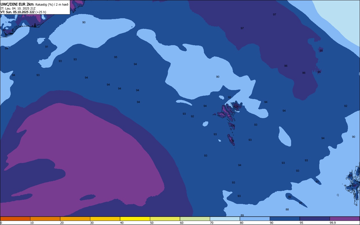Click the map value "88"
The width and height of the screenshot is (360, 225).
[287, 209]
